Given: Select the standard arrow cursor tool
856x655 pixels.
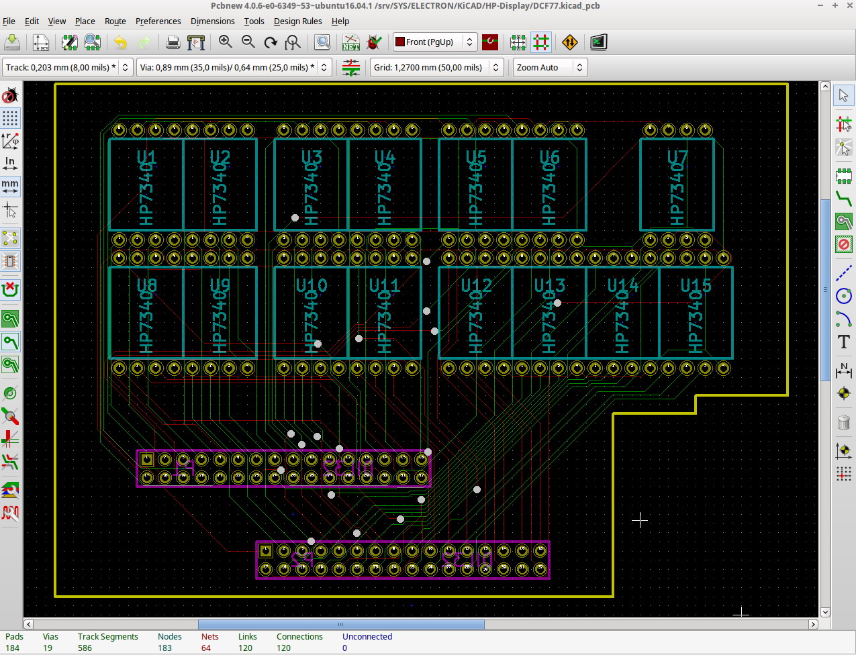Looking at the screenshot, I should (x=844, y=95).
